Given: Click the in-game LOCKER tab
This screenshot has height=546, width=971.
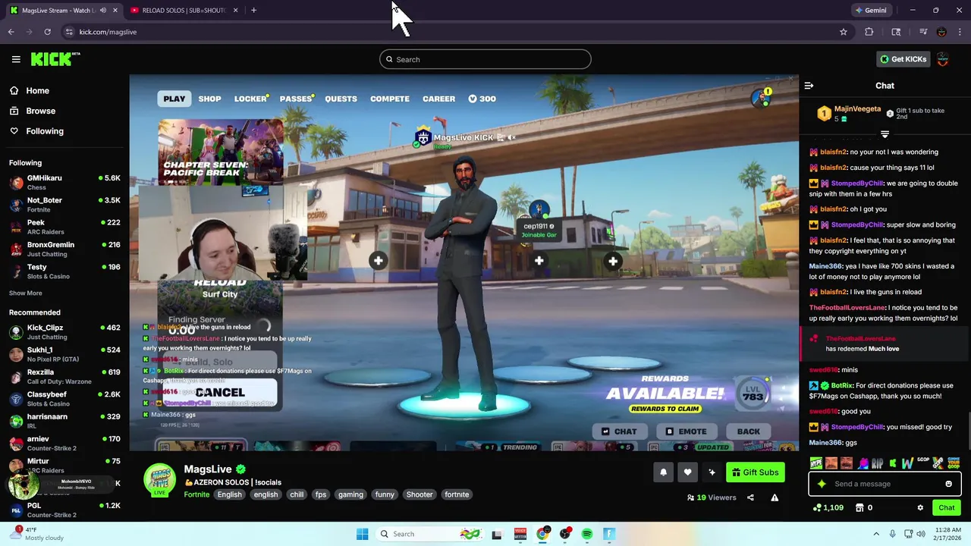Looking at the screenshot, I should click(250, 99).
